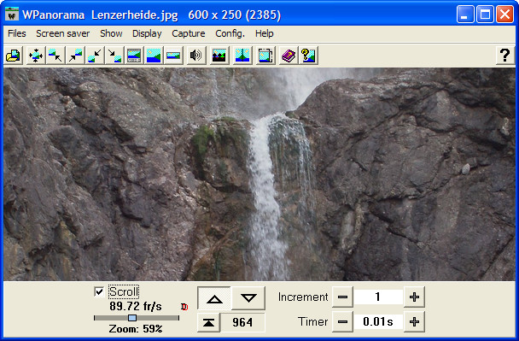Image resolution: width=519 pixels, height=341 pixels.
Task: Click the mirrored split landscape icon
Action: tap(242, 56)
